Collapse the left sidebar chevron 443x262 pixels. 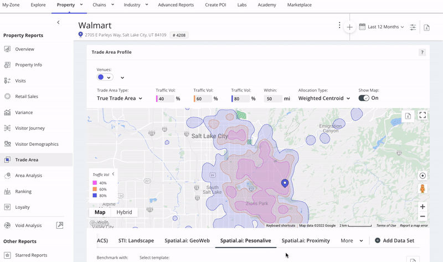click(x=58, y=22)
